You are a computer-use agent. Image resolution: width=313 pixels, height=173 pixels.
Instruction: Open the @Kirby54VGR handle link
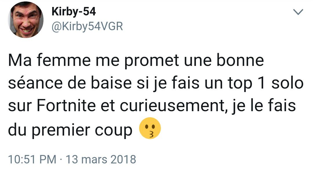(87, 26)
